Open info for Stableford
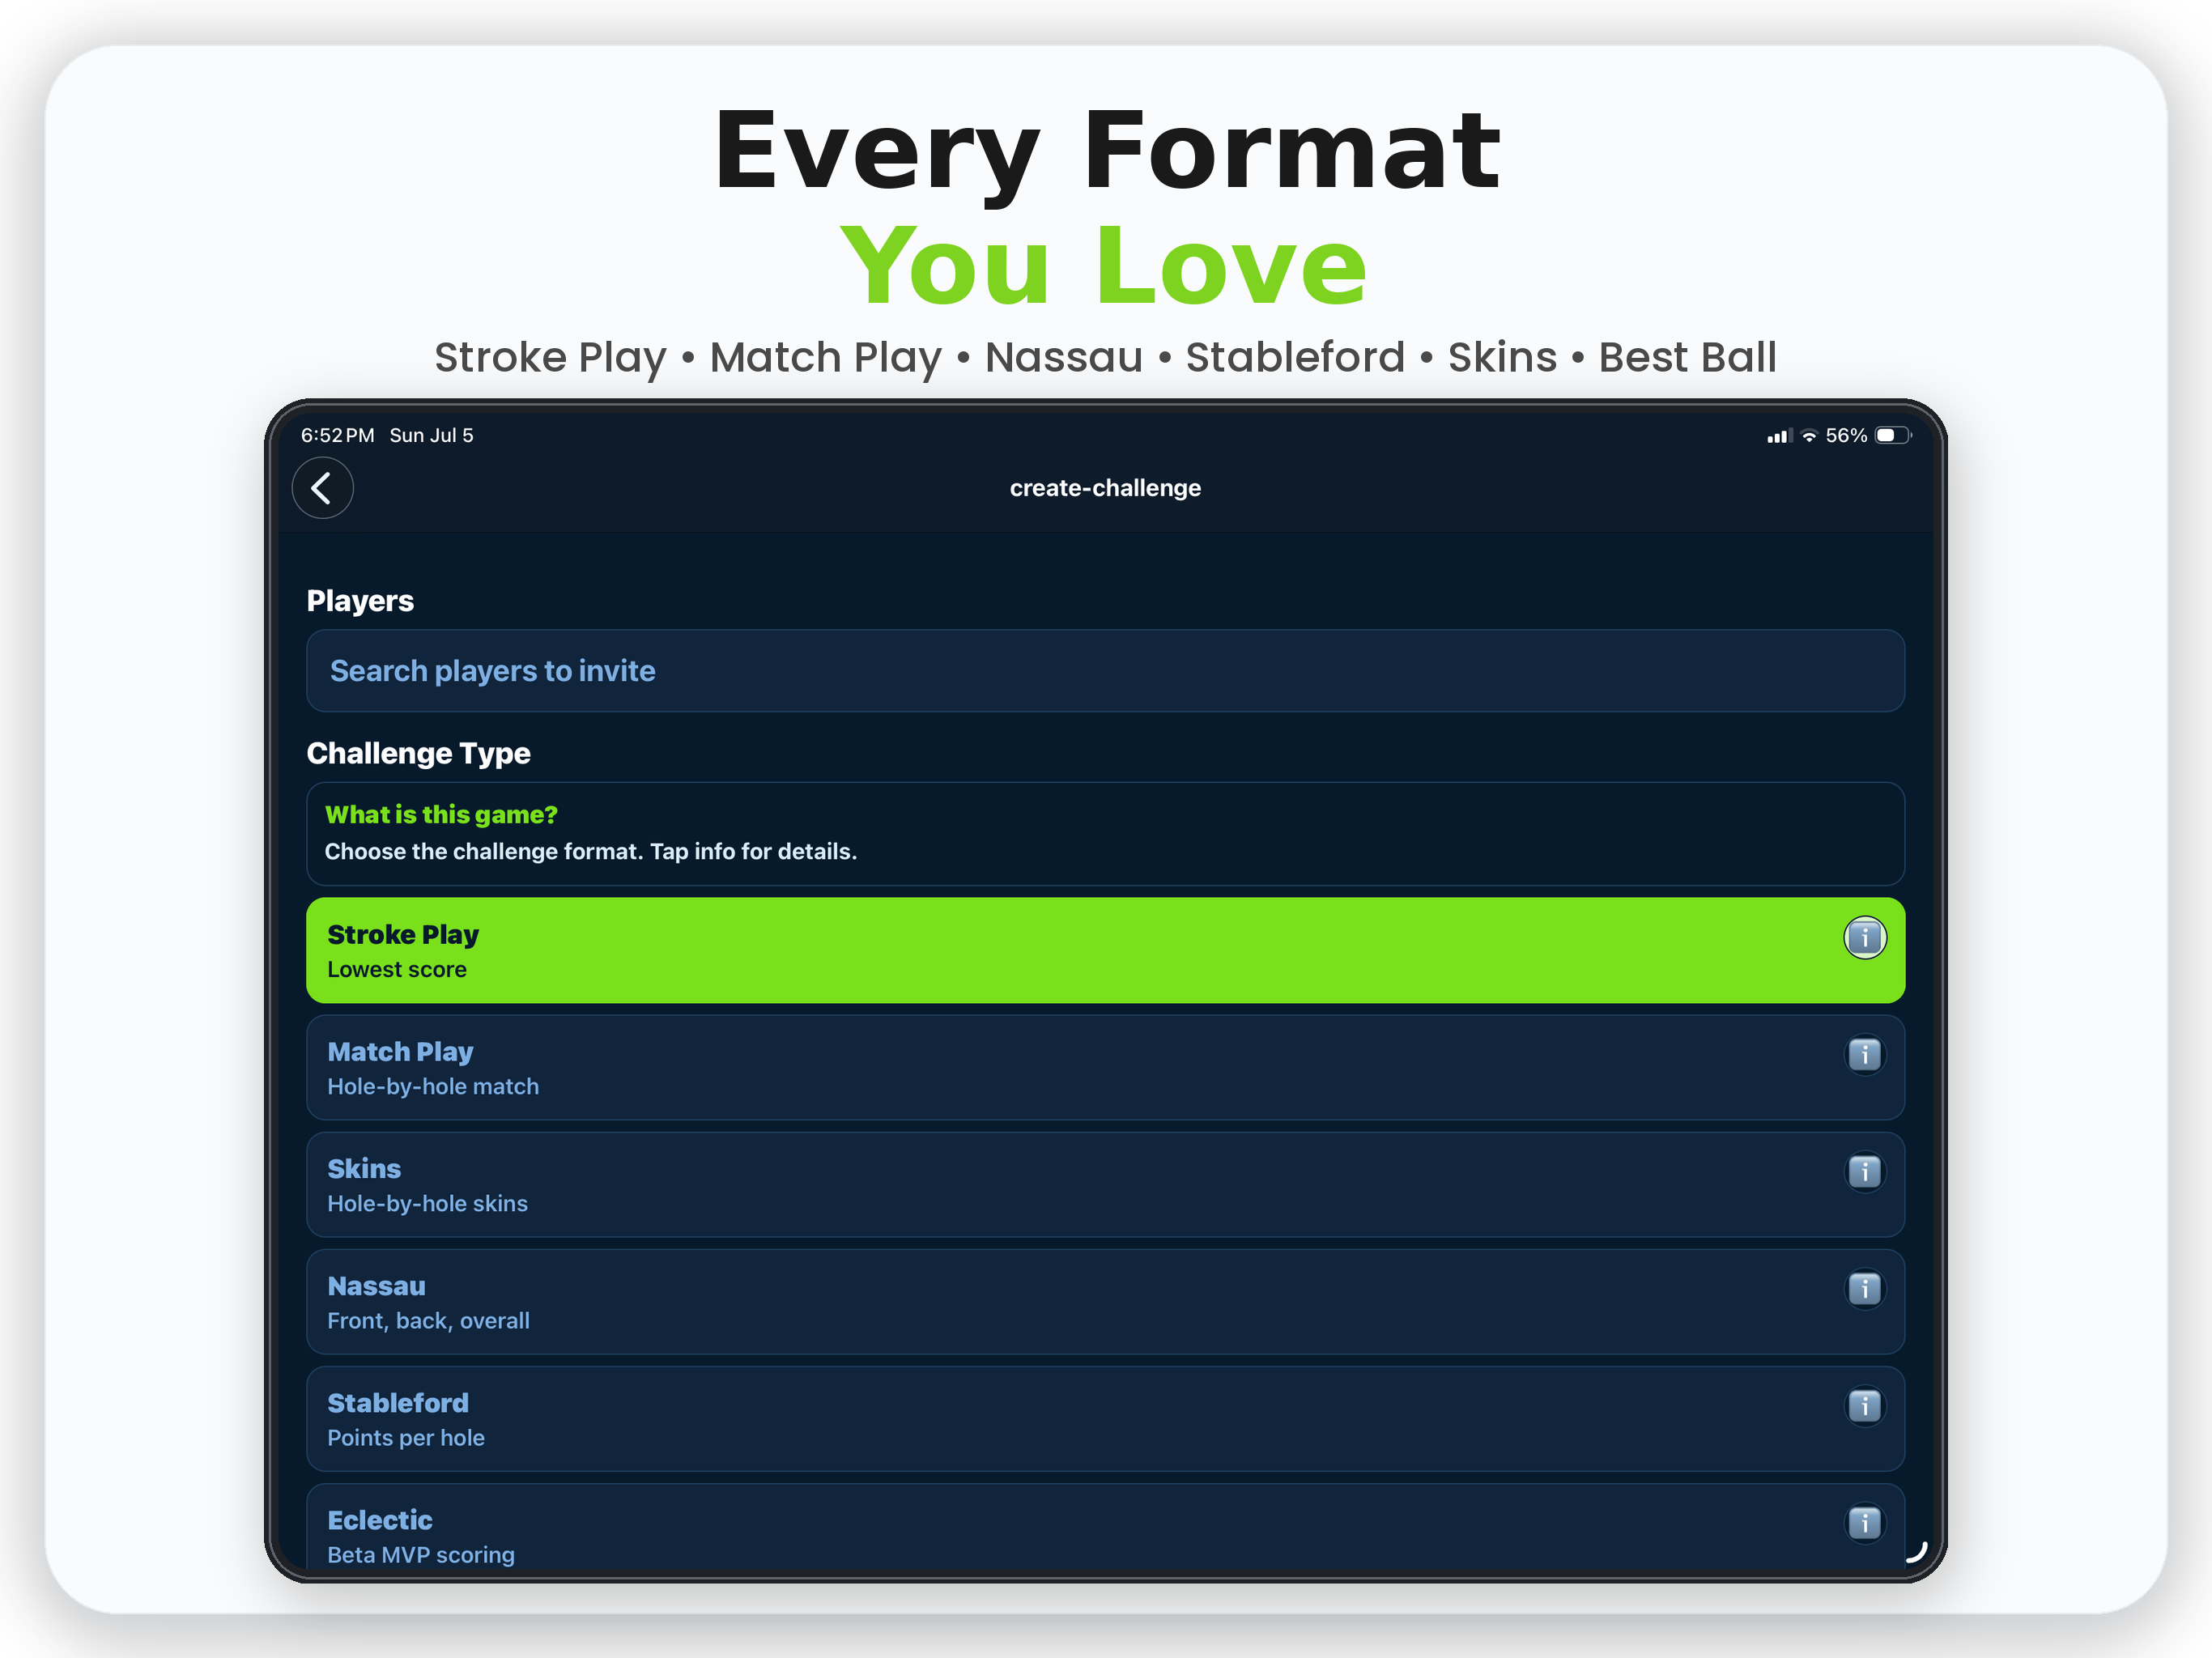Image resolution: width=2212 pixels, height=1658 pixels. (x=1864, y=1406)
